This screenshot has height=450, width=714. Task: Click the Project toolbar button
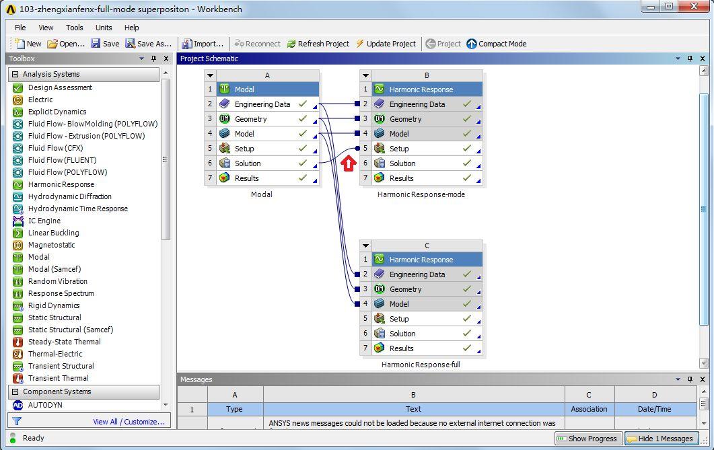[x=443, y=44]
